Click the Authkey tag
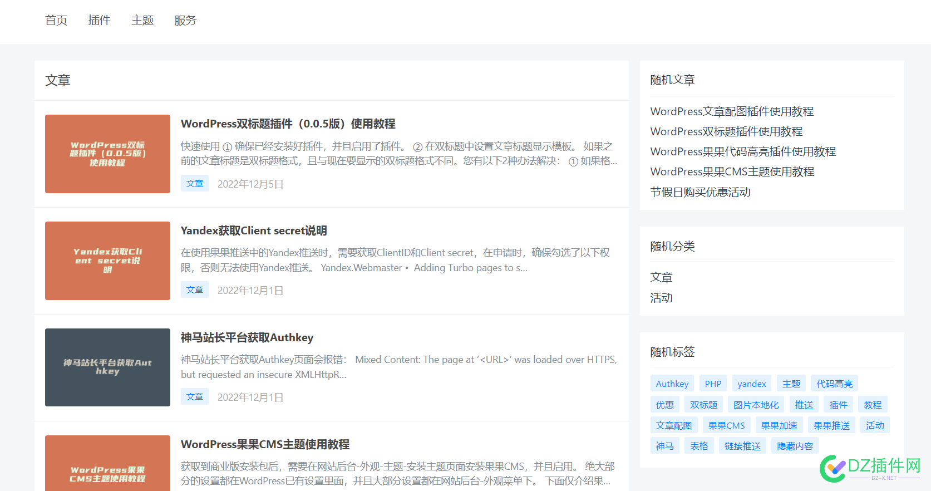Image resolution: width=931 pixels, height=491 pixels. (x=672, y=384)
